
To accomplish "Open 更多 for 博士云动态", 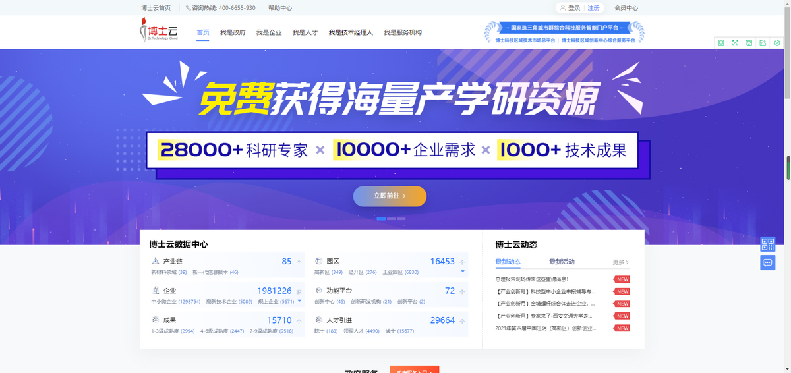I will pyautogui.click(x=620, y=262).
